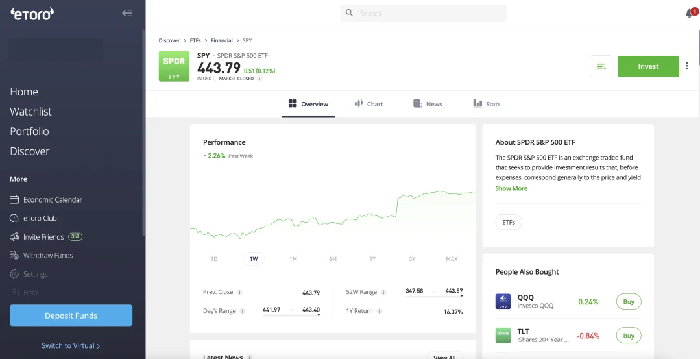
Task: Click the info icon next to Market Closed
Action: 259,79
